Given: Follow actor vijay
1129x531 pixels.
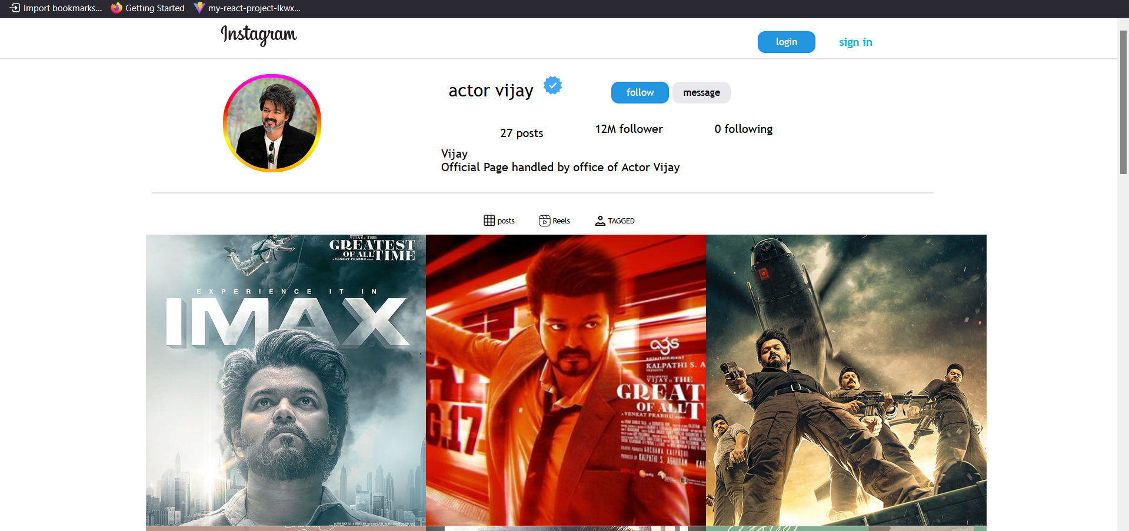Looking at the screenshot, I should point(640,92).
